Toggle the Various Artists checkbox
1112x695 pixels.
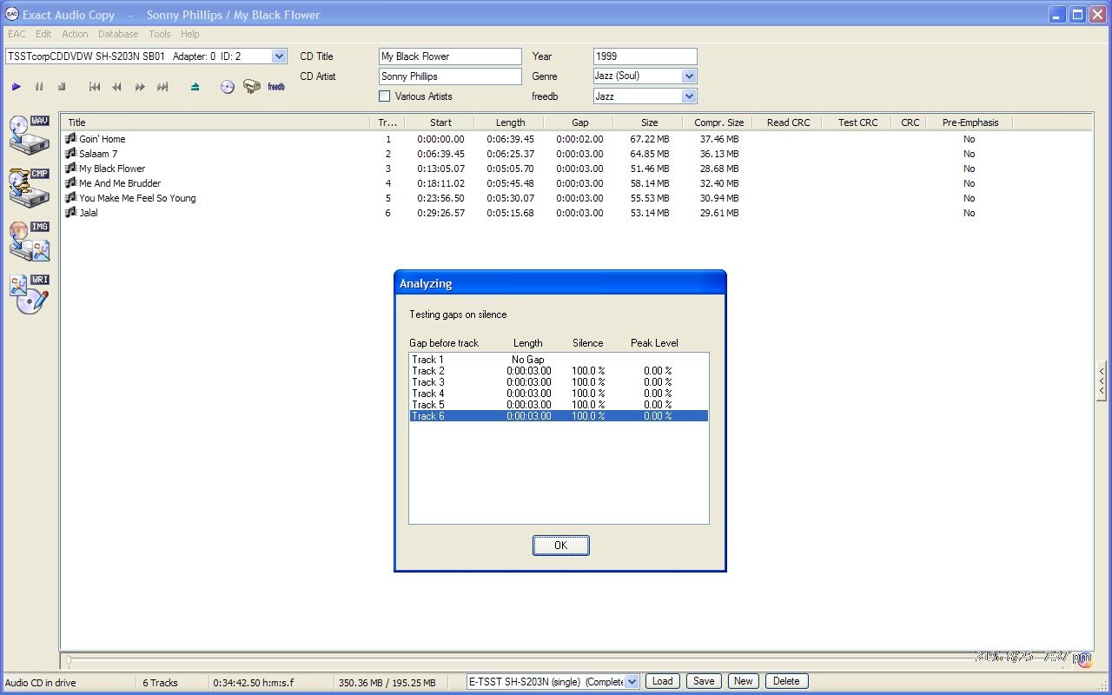point(385,96)
